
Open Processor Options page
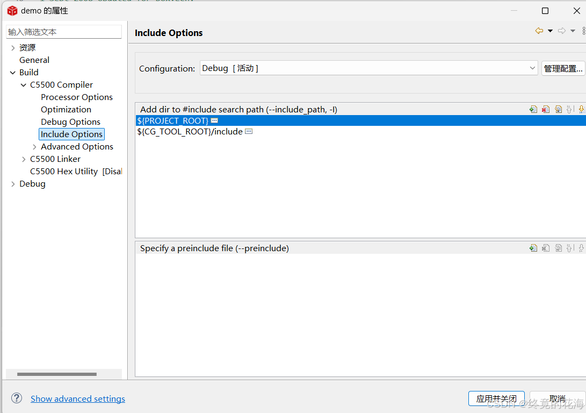click(x=77, y=97)
